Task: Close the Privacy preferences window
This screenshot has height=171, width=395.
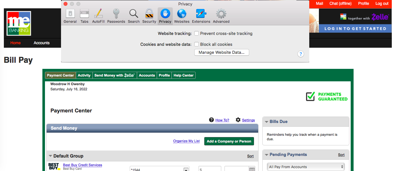Action: point(66,4)
